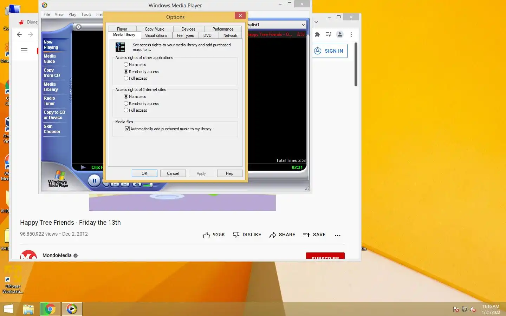
Task: Go back in the Chrome browser
Action: (19, 34)
